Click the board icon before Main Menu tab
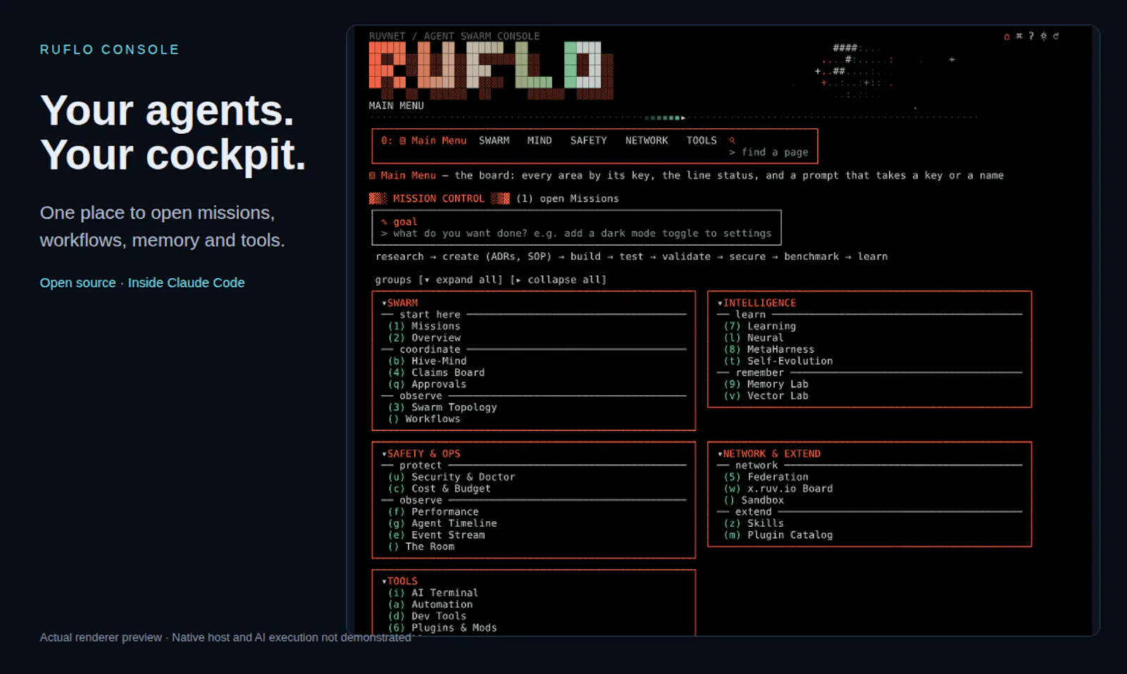Image resolution: width=1127 pixels, height=674 pixels. [403, 141]
